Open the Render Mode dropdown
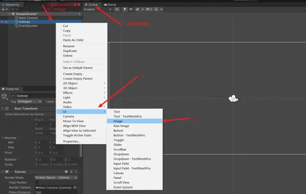This screenshot has width=306, height=194. 56,177
